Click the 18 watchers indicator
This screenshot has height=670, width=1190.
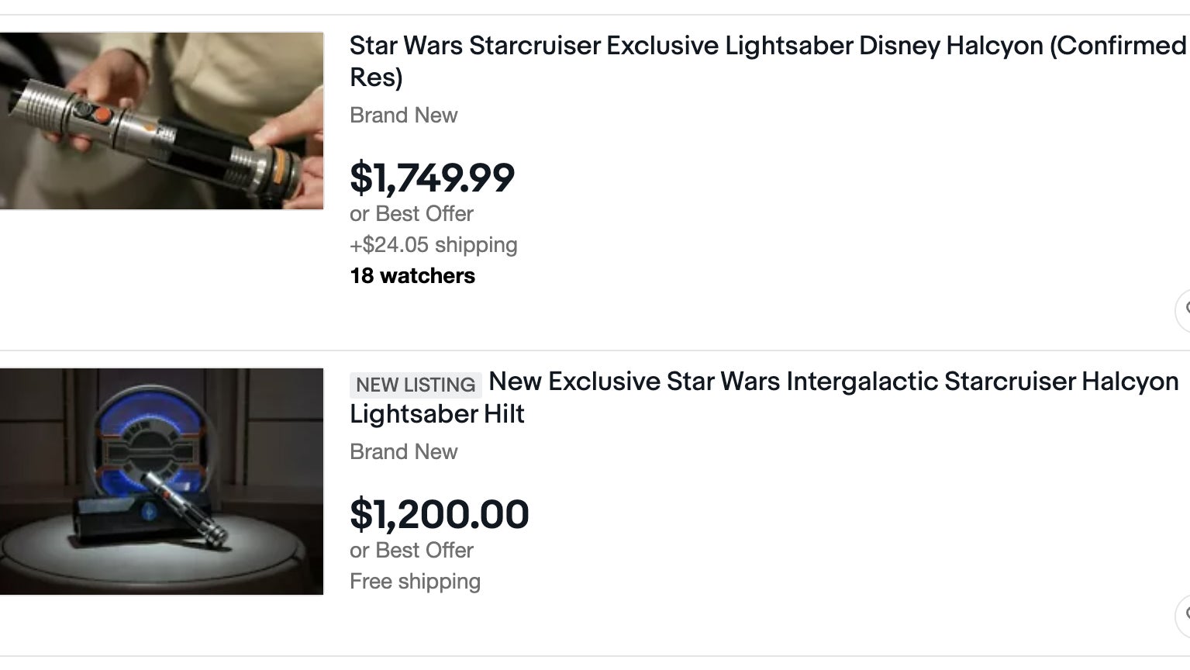click(412, 275)
